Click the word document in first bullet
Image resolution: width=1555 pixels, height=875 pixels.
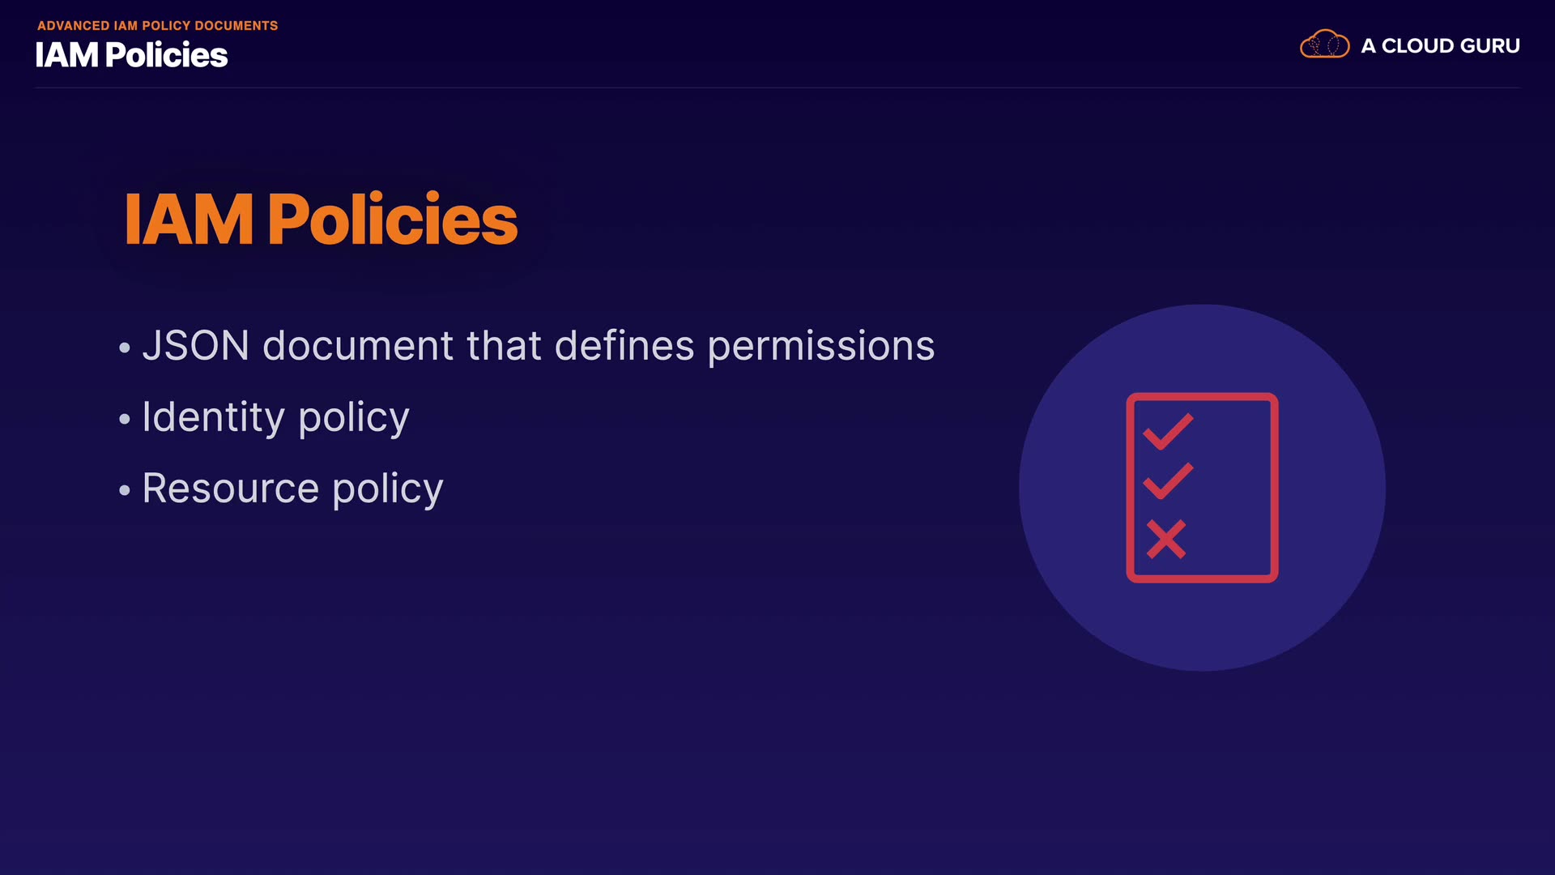[x=357, y=346]
